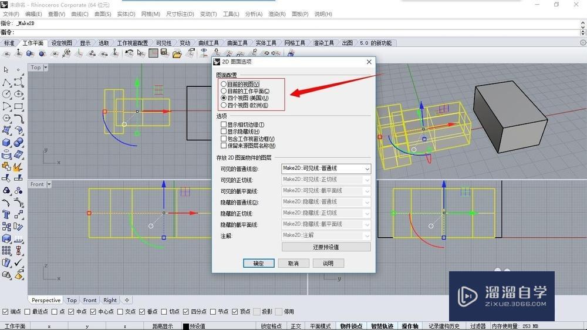Screen dimensions: 587x330
Task: Click the CPlane to object box icon
Action: pyautogui.click(x=30, y=53)
